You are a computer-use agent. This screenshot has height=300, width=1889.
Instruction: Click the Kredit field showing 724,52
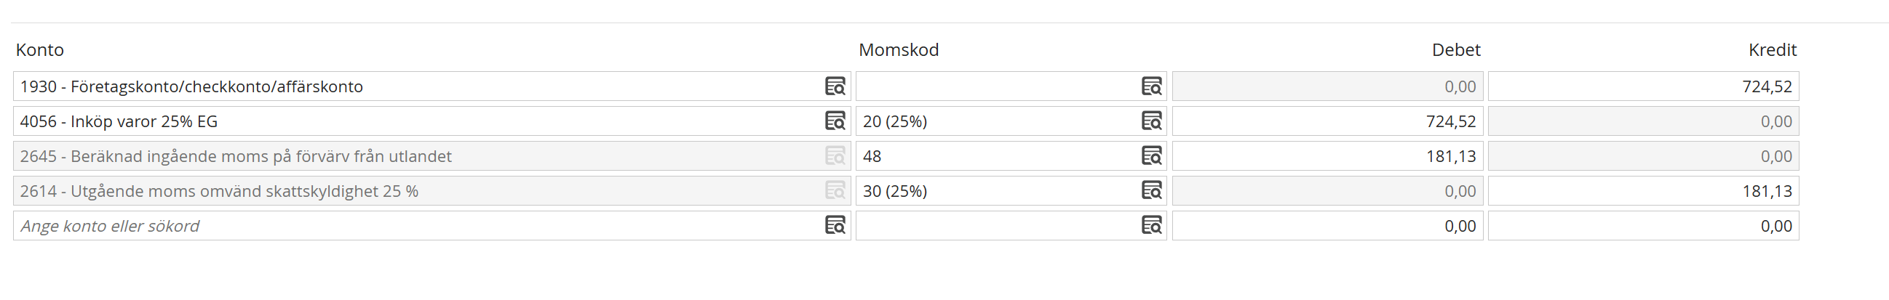[x=1643, y=86]
